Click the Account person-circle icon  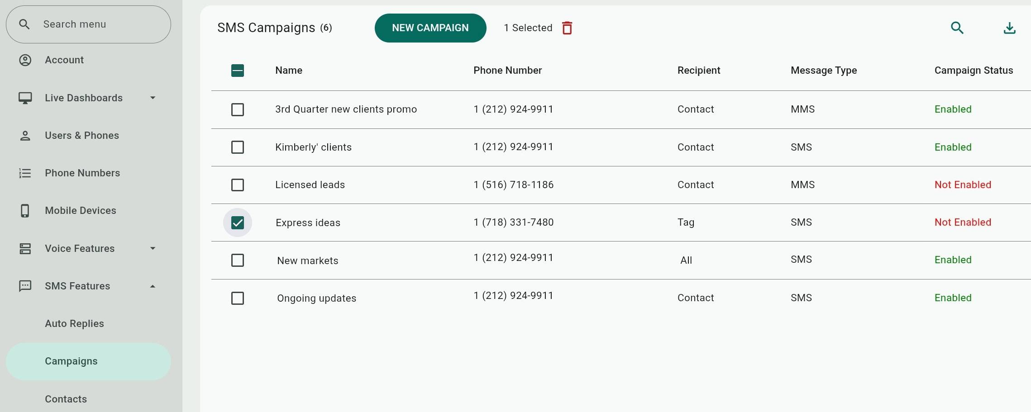point(25,60)
